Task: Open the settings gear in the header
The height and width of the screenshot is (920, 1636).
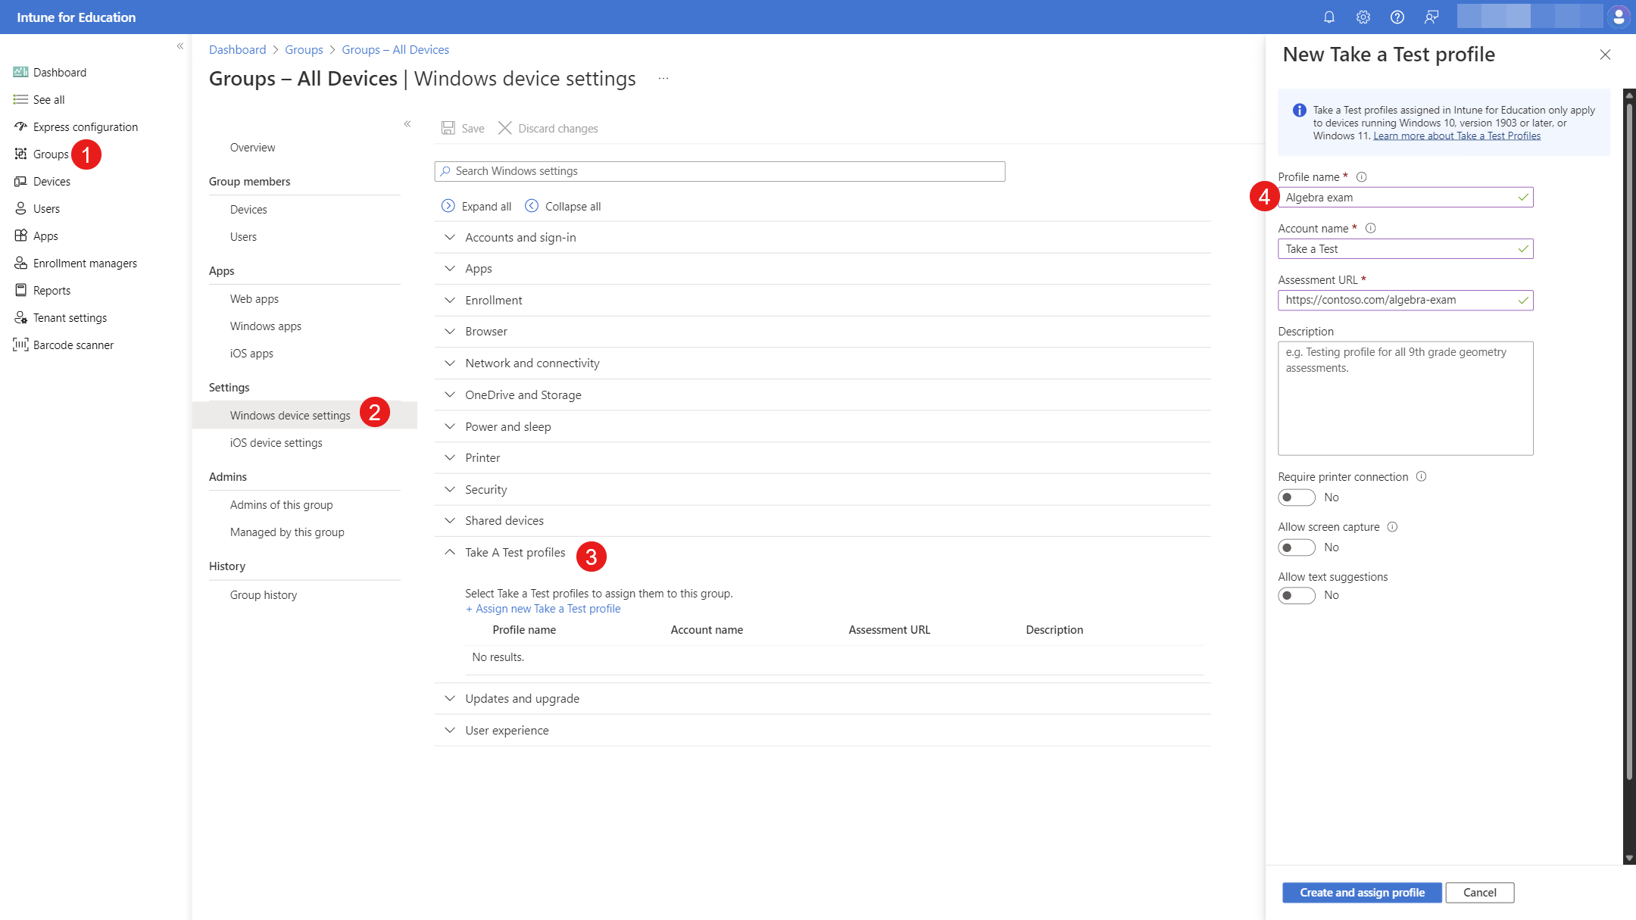Action: 1363,17
